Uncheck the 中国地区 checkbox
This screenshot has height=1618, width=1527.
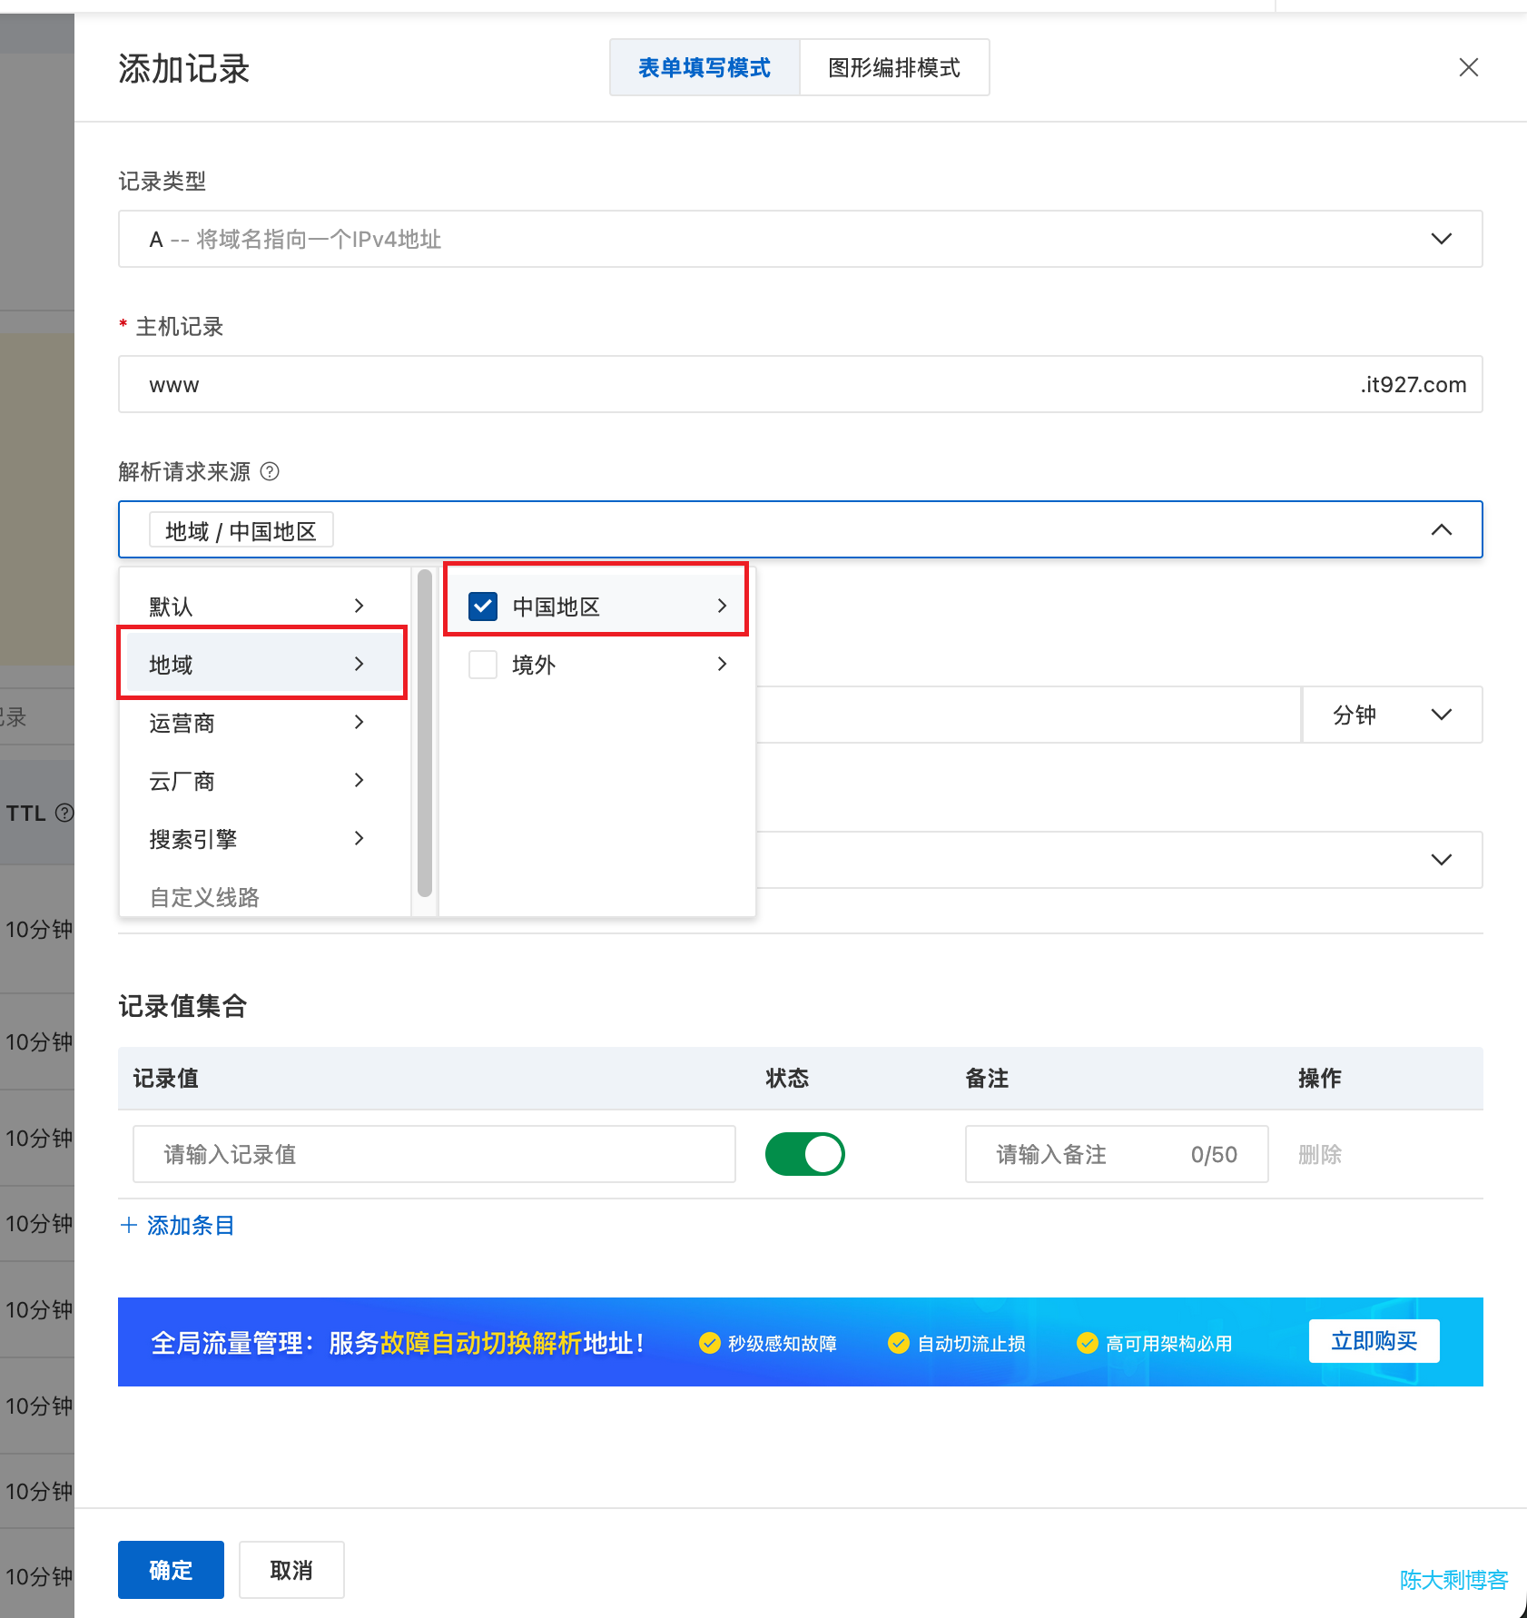pyautogui.click(x=483, y=606)
